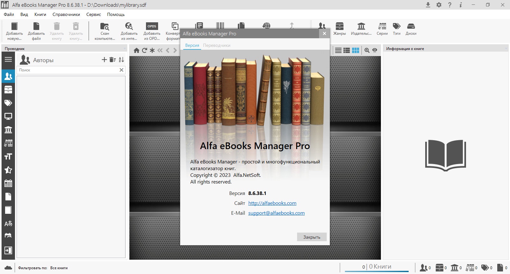Toggle the eye preview icon
Screen dimensions: 510x274
click(375, 50)
